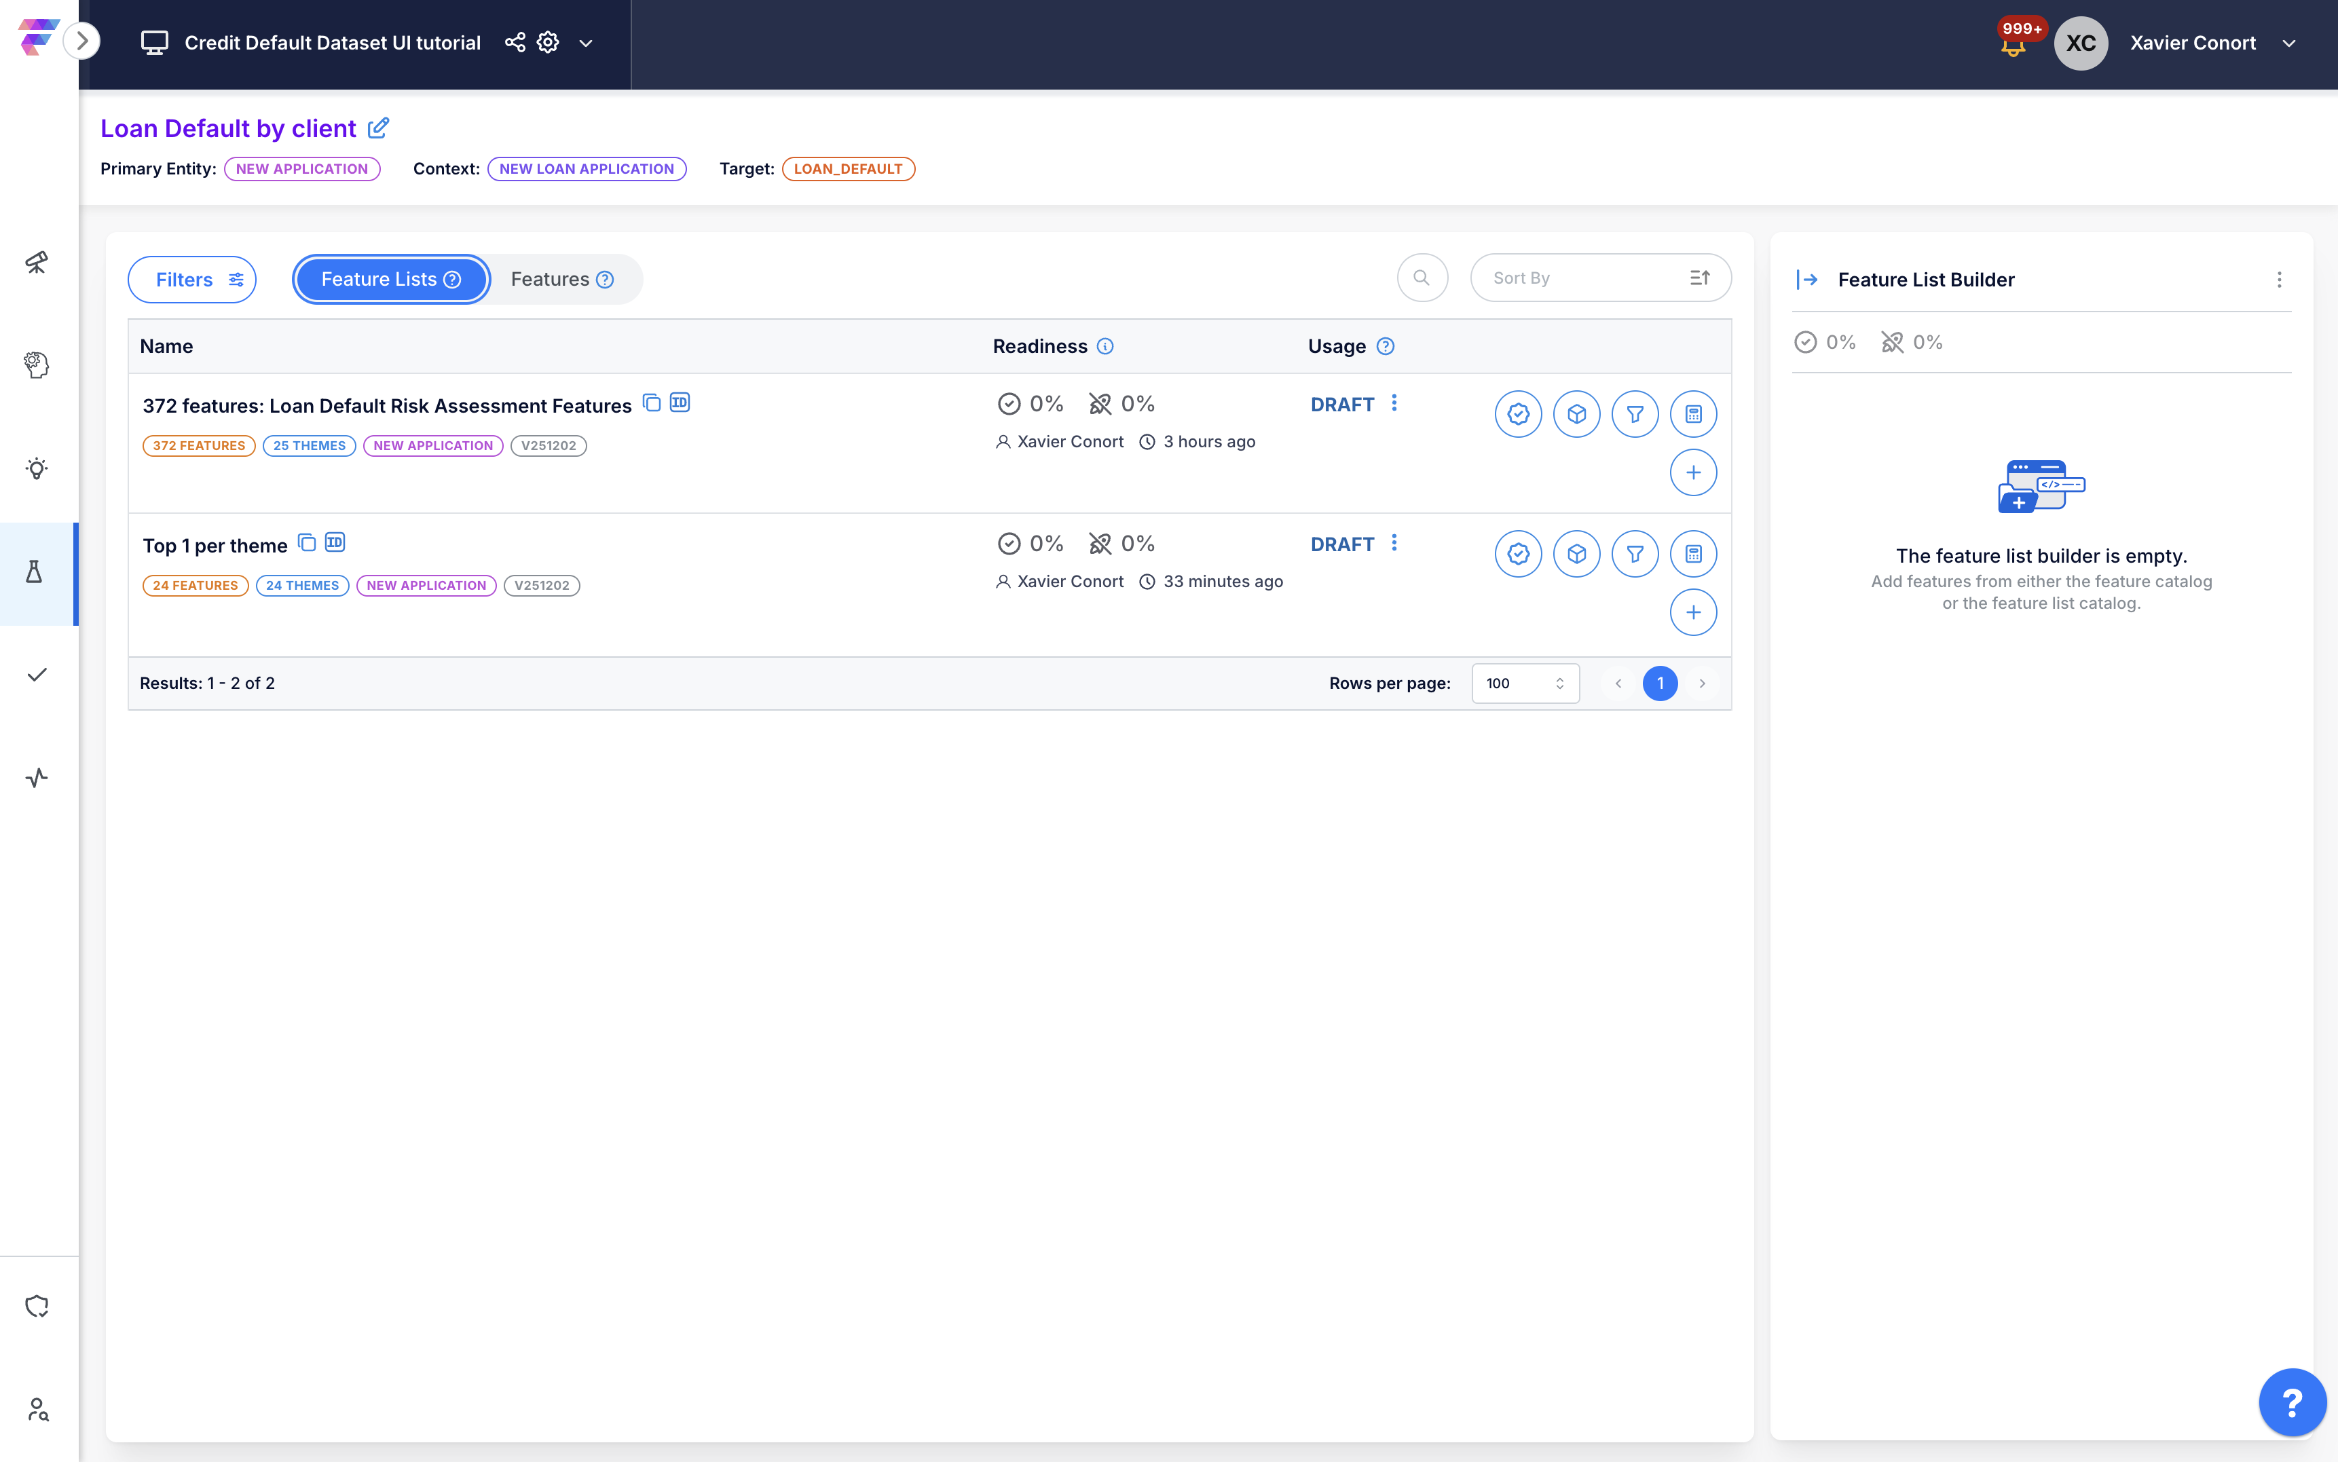The height and width of the screenshot is (1462, 2338).
Task: Expand the catalog dropdown next to the settings gear
Action: (586, 43)
